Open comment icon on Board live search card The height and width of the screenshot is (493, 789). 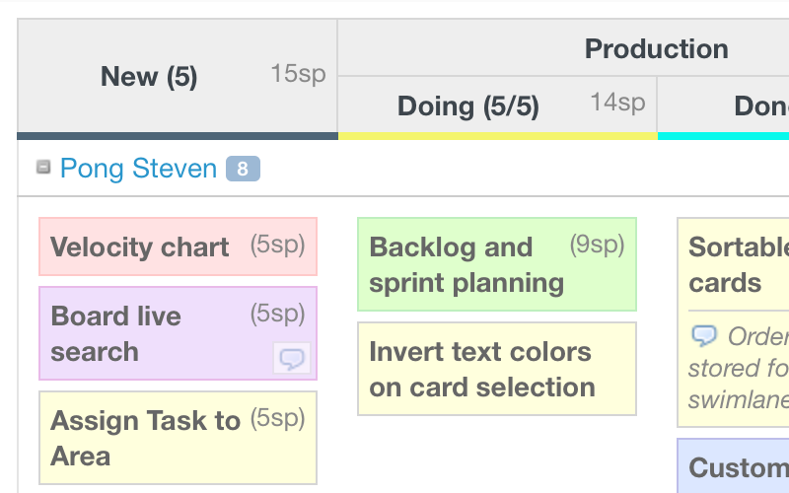point(291,359)
